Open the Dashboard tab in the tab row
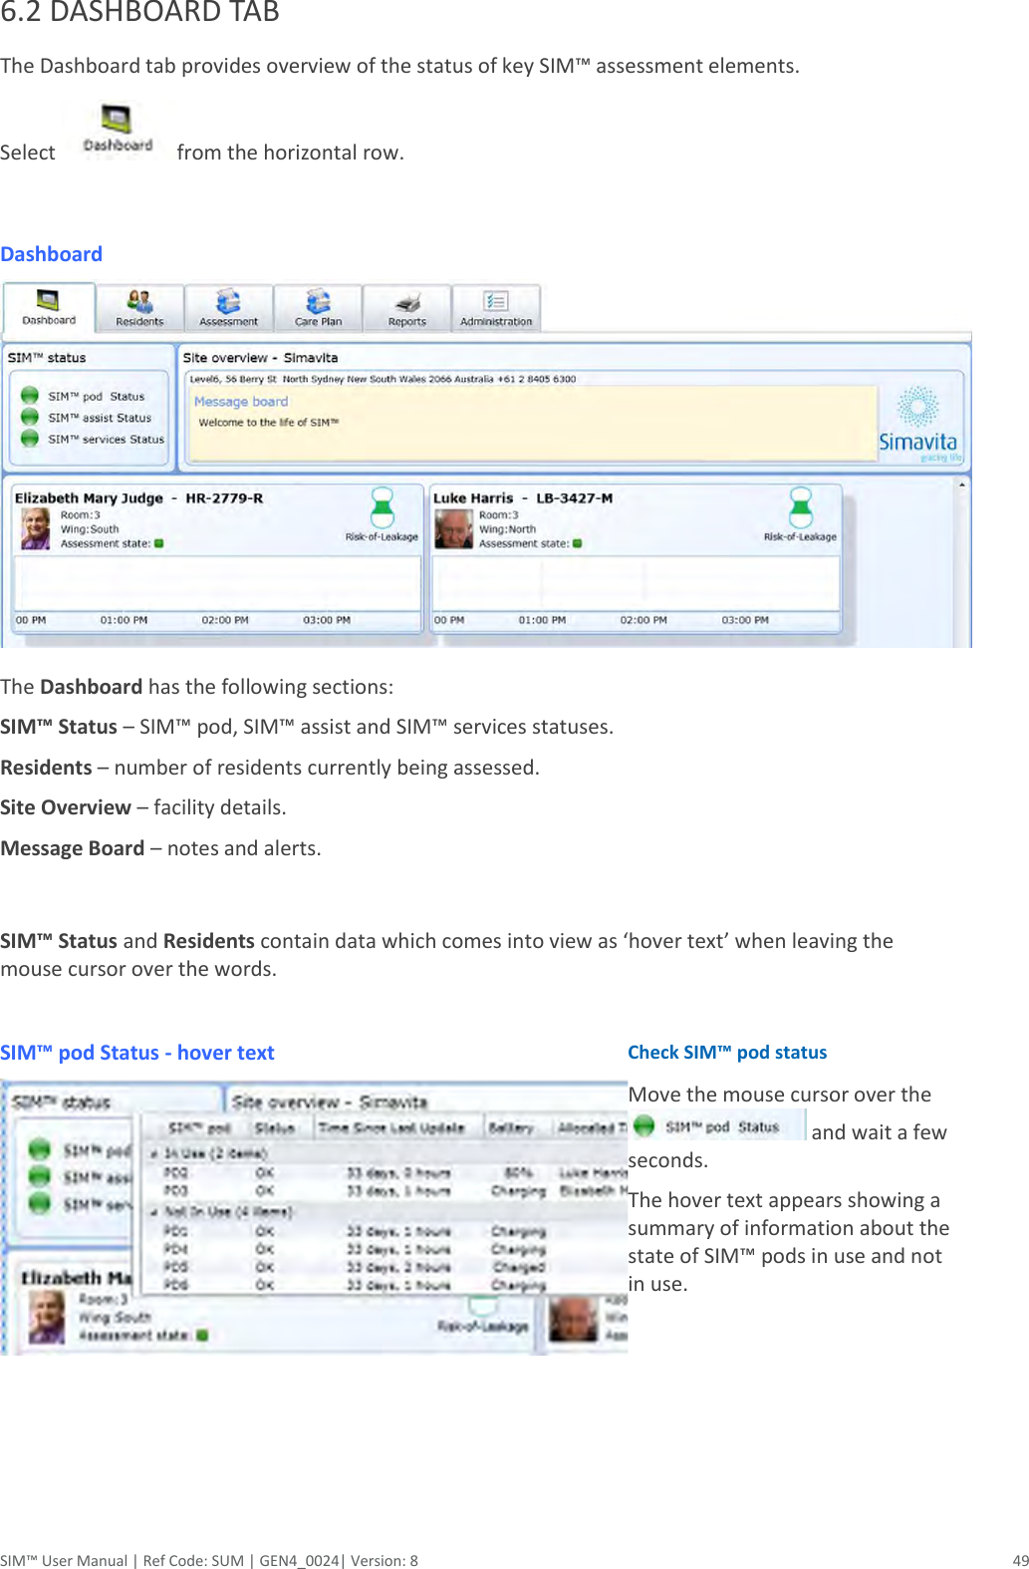 pyautogui.click(x=49, y=308)
